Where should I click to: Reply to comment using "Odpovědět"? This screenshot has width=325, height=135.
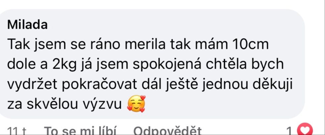click(168, 131)
